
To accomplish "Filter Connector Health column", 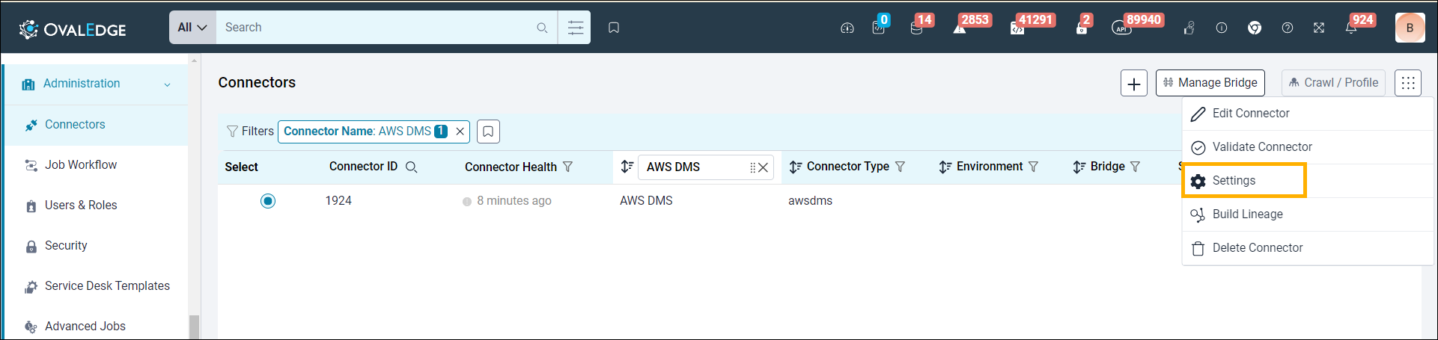I will tap(567, 167).
